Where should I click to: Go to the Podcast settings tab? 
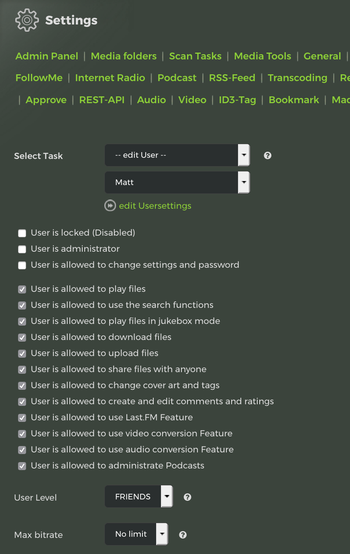point(177,78)
